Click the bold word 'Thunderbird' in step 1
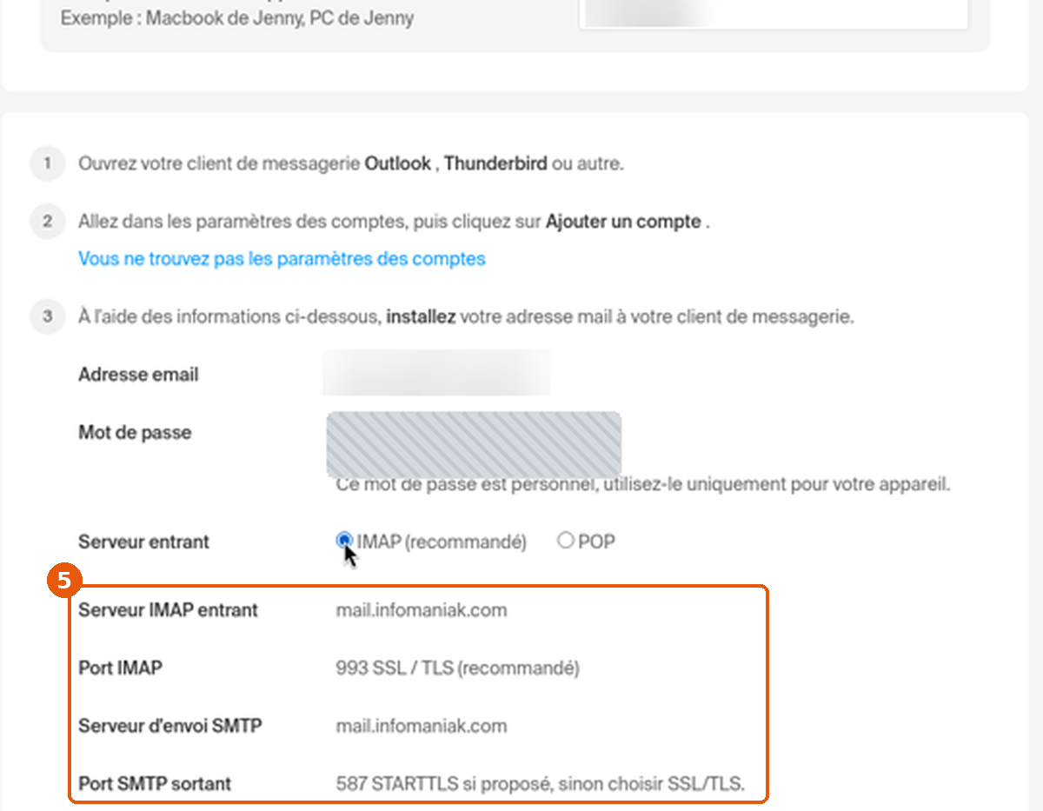The width and height of the screenshot is (1043, 811). click(x=495, y=163)
